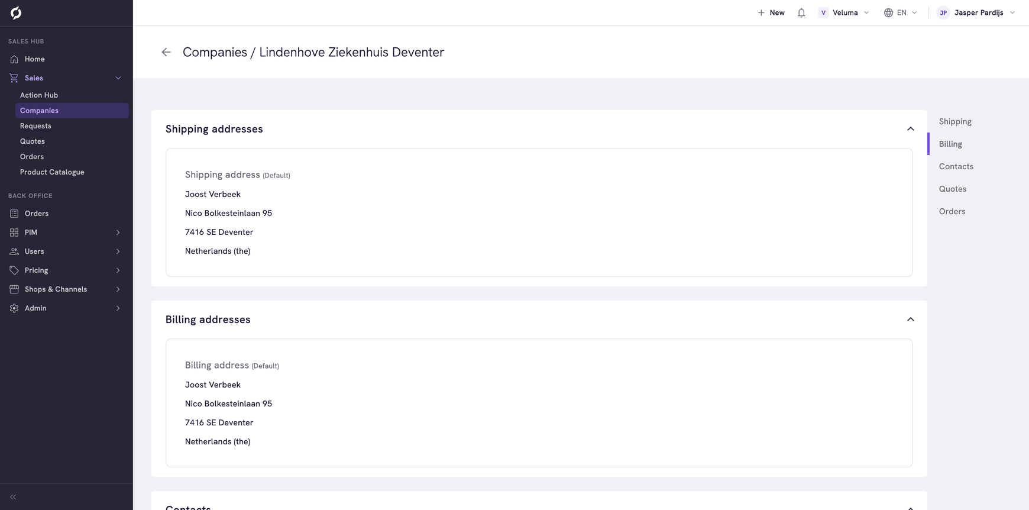This screenshot has height=510, width=1029.
Task: Click the Admin gear icon
Action: [14, 308]
